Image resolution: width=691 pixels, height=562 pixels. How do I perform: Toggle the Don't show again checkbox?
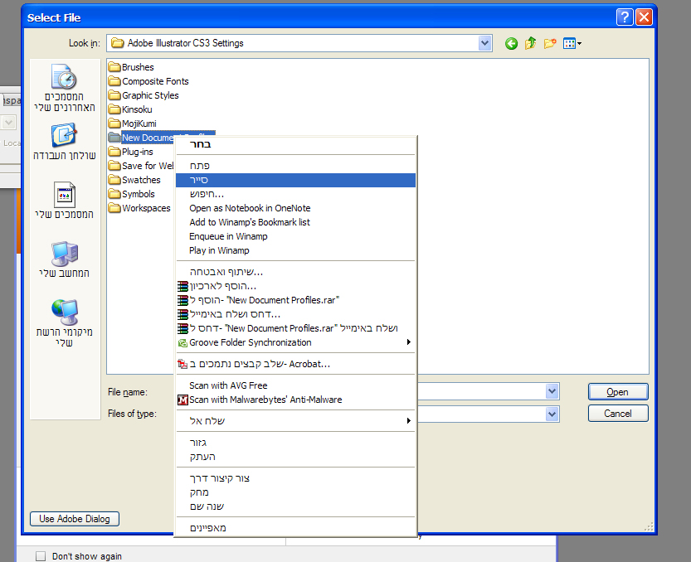click(x=41, y=556)
